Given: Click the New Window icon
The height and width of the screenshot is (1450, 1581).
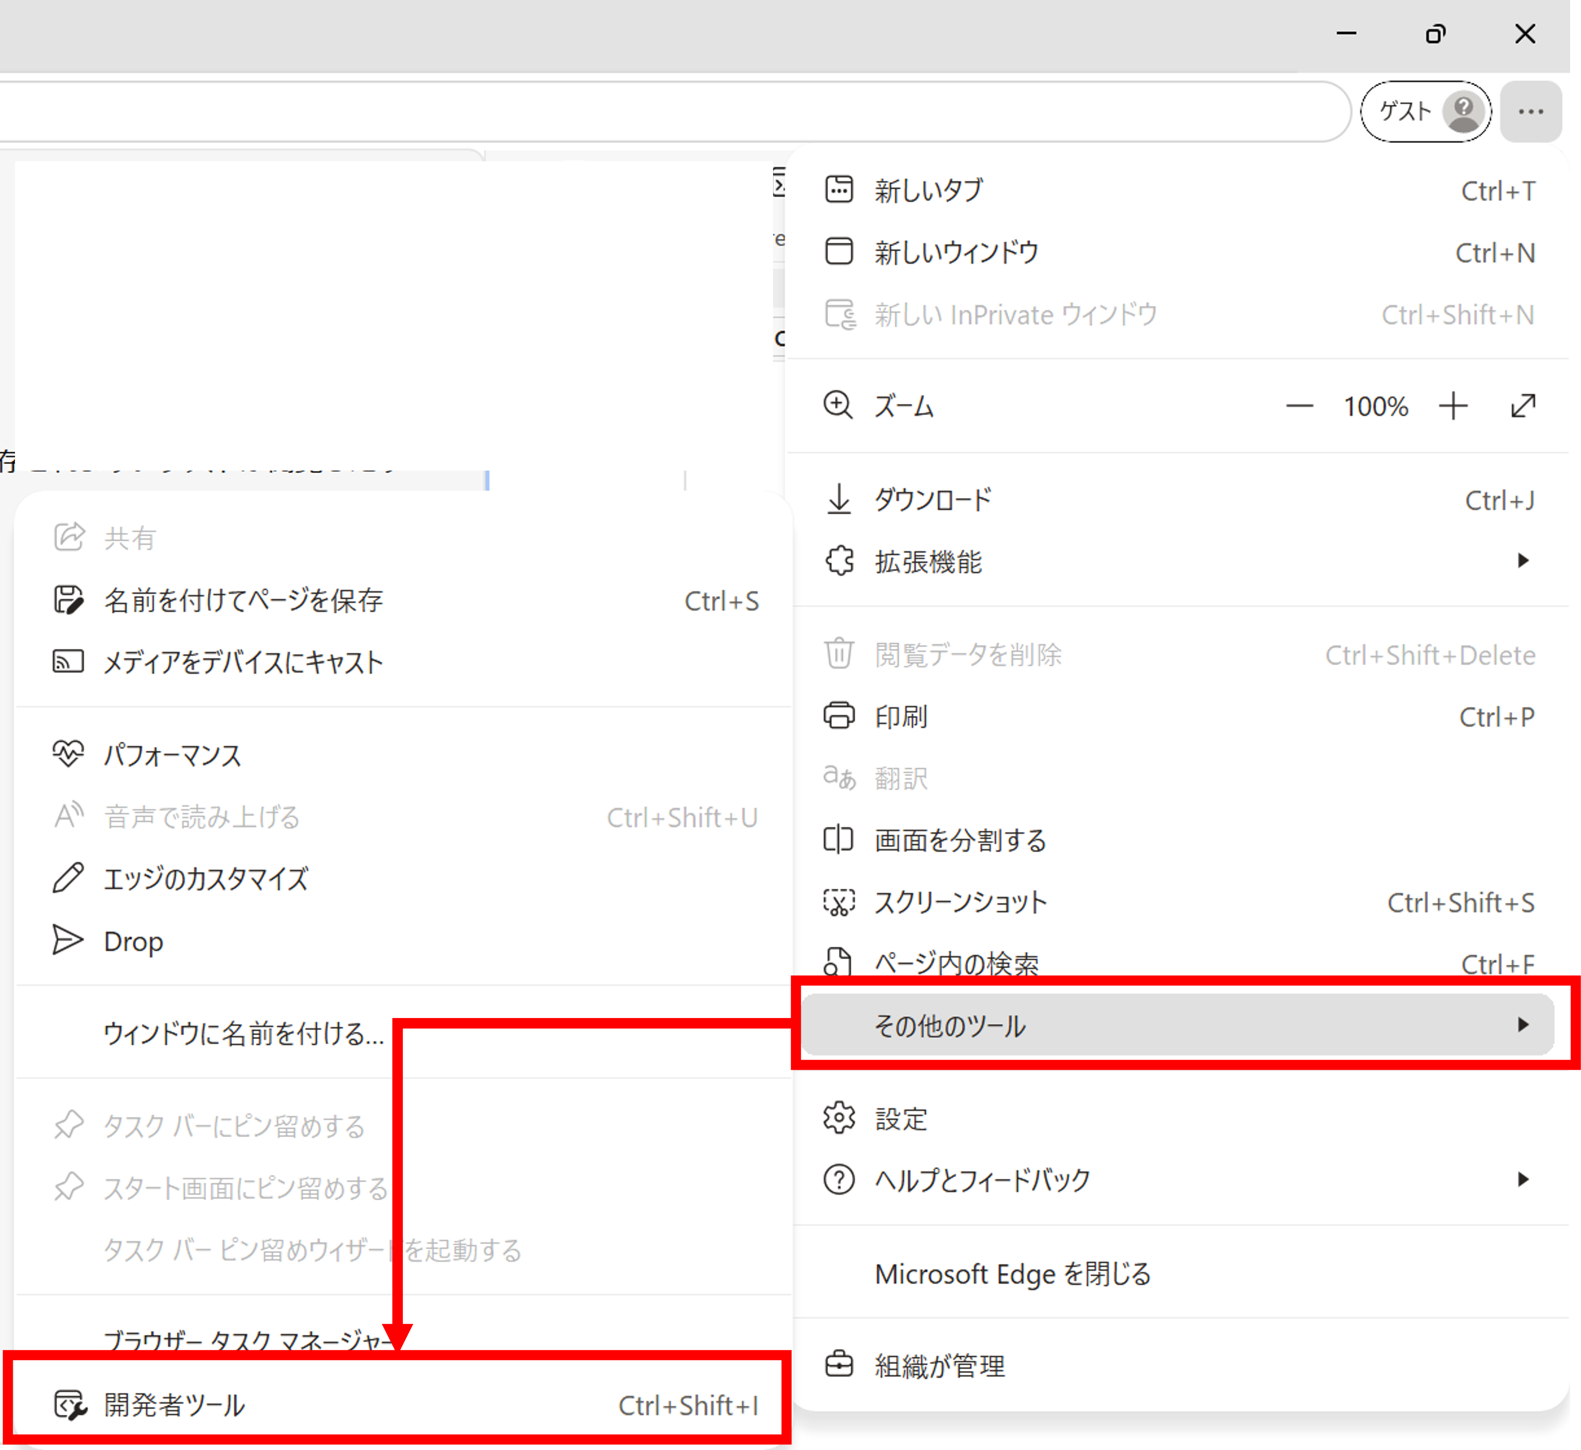Looking at the screenshot, I should pos(838,252).
